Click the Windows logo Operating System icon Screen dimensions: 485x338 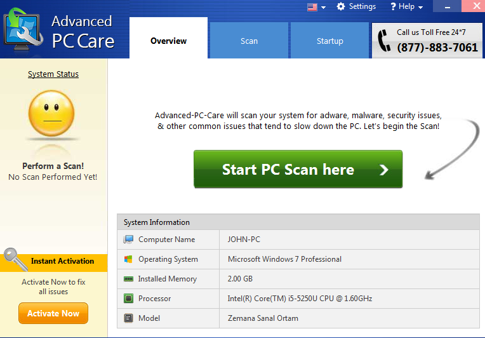128,259
